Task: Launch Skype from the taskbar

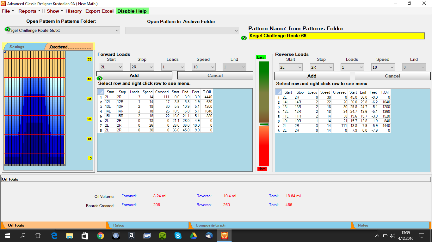Action: pos(178,236)
